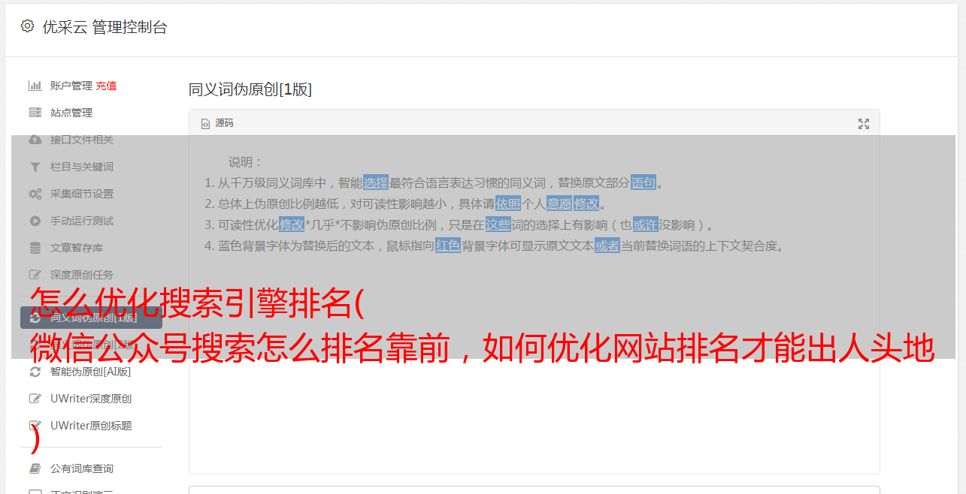Maximize the editor with fullscreen icon
Viewport: 966px width, 494px height.
click(864, 124)
